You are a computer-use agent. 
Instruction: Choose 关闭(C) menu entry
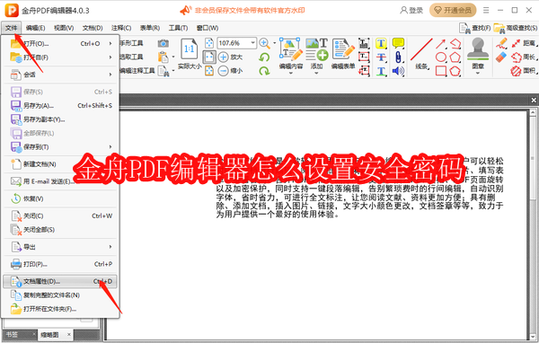(60, 215)
